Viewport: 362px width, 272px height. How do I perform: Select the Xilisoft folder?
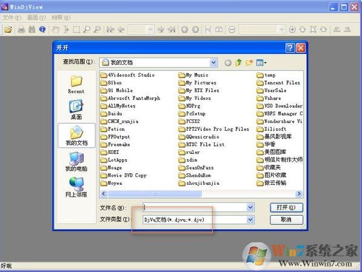(x=272, y=129)
